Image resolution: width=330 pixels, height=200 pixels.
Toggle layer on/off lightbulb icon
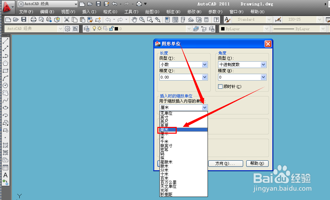click(94, 28)
